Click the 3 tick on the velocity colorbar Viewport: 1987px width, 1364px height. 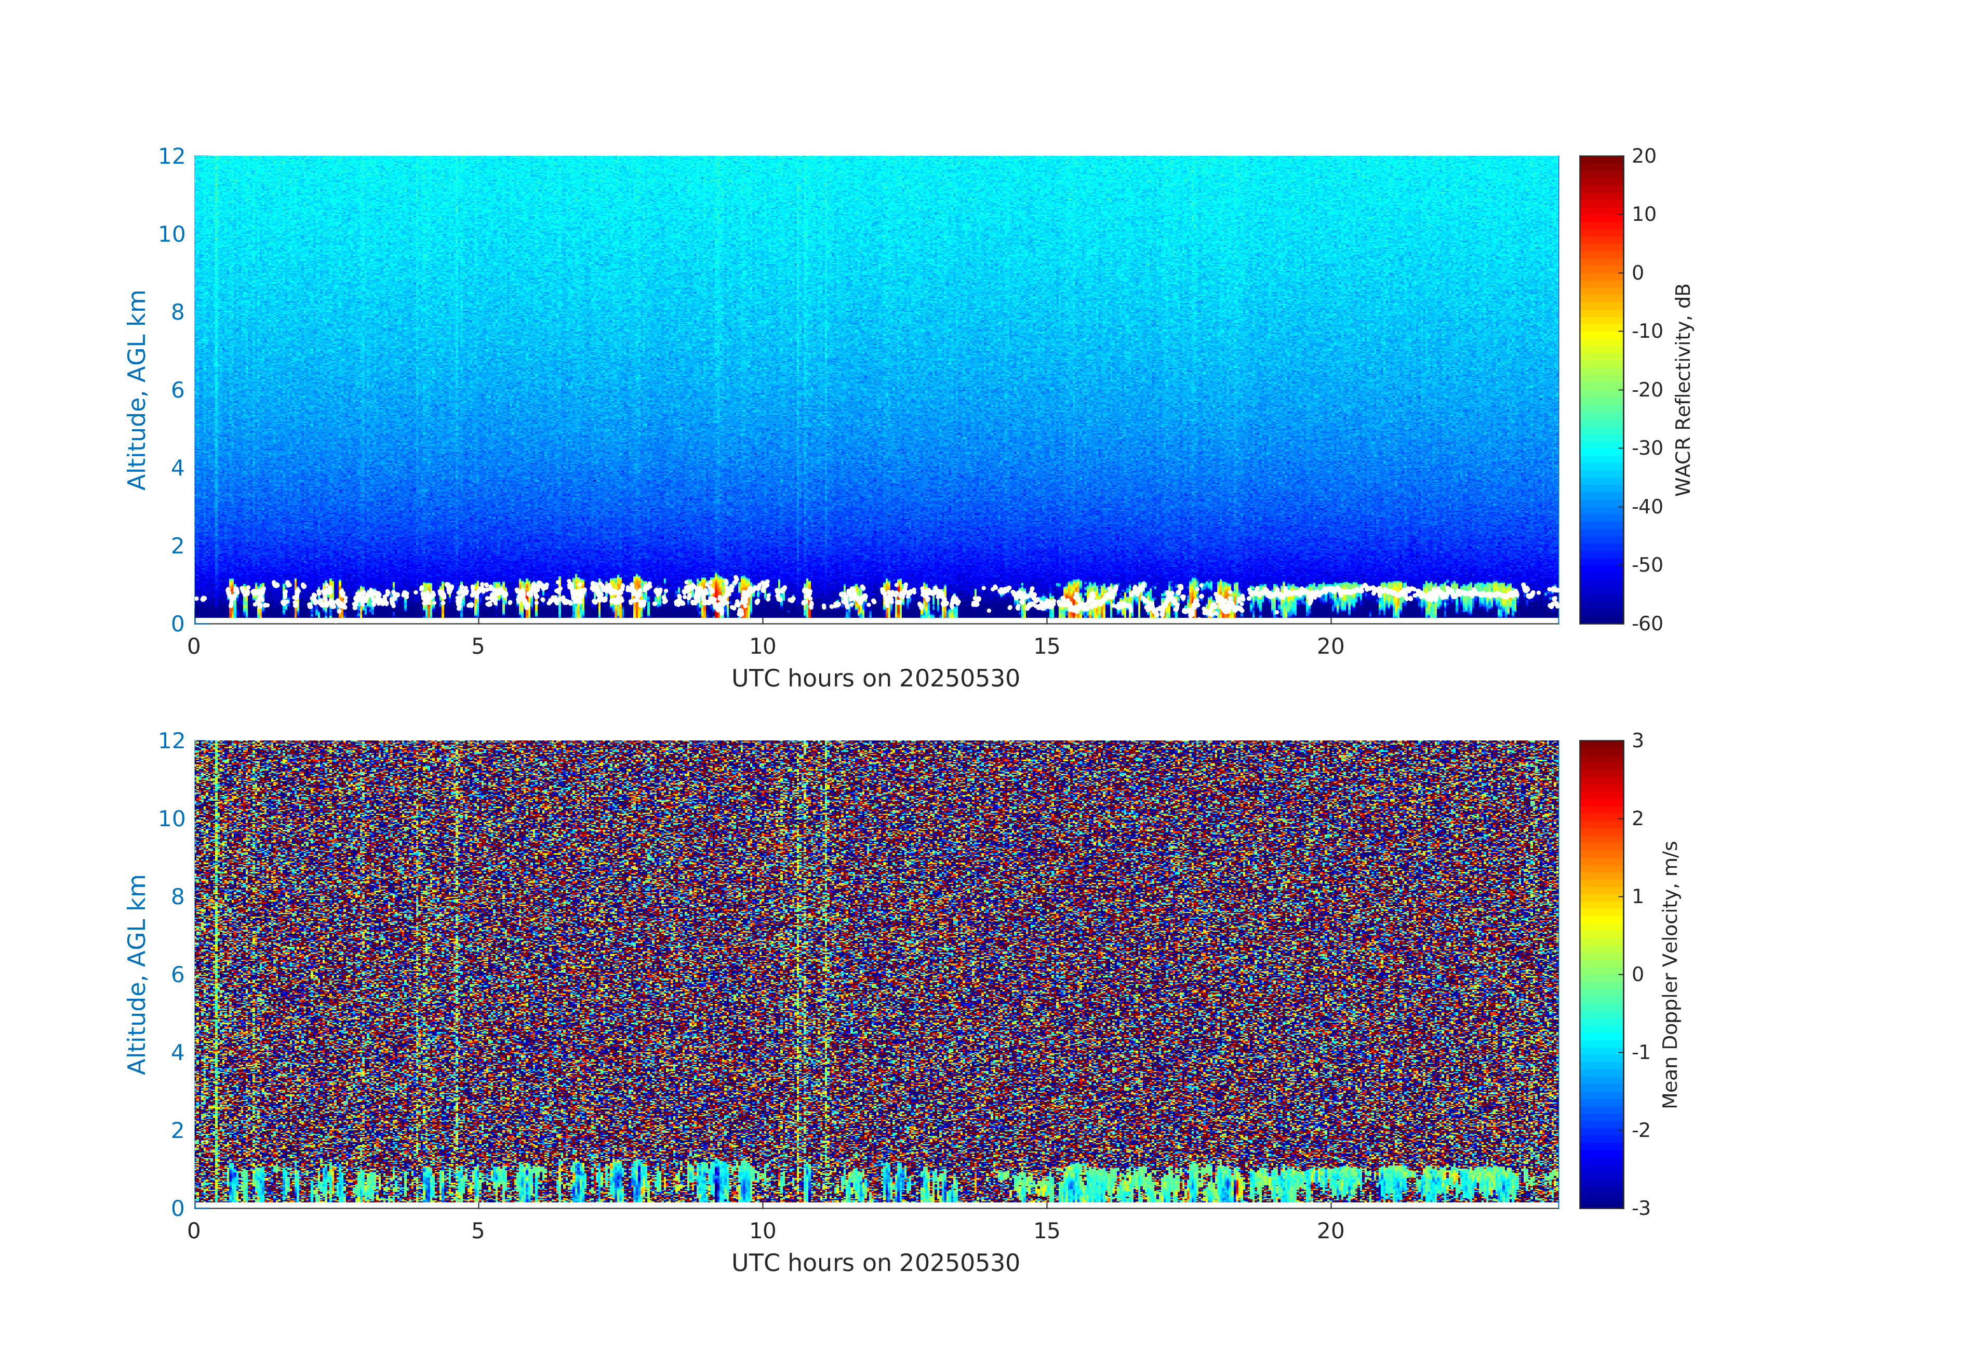(x=1637, y=740)
